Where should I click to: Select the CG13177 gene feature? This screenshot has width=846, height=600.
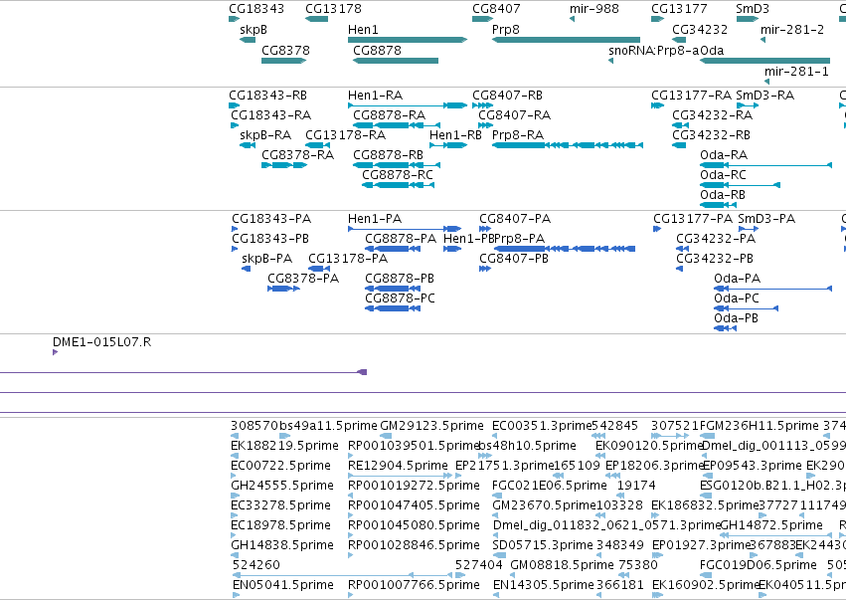658,19
